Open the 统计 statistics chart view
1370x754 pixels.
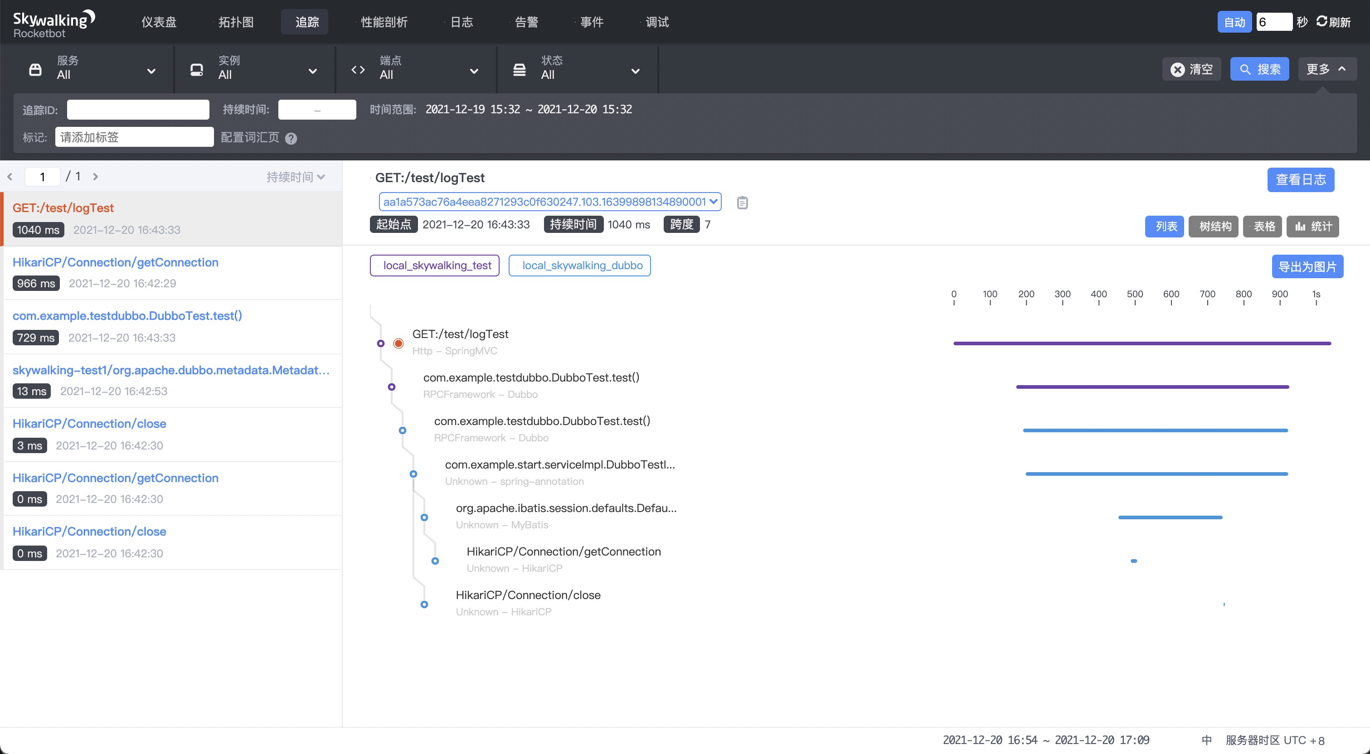pos(1312,227)
